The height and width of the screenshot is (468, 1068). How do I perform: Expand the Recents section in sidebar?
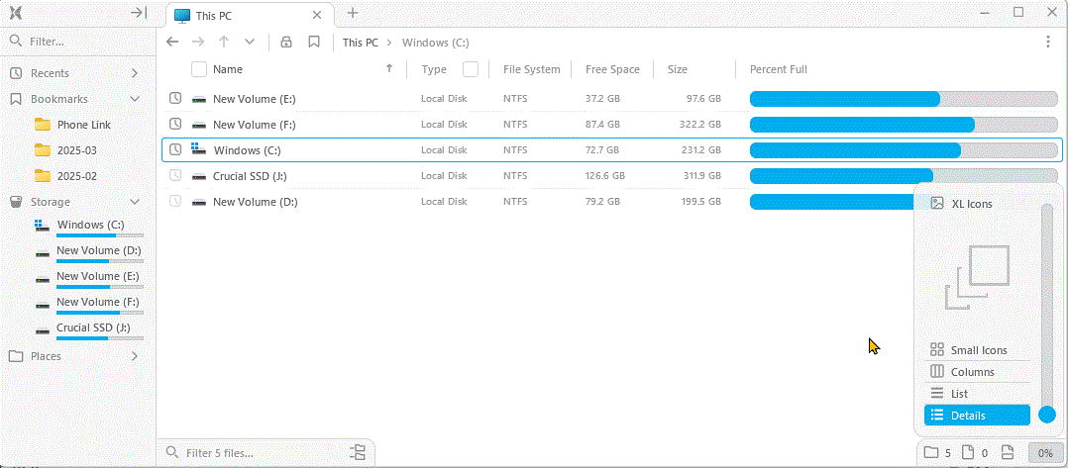point(135,73)
